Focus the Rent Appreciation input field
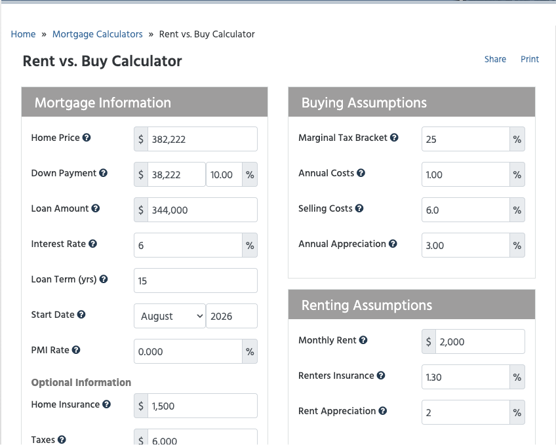556x445 pixels. 466,412
